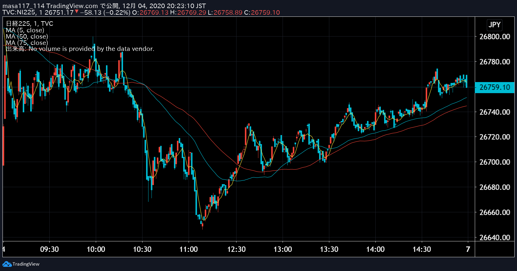Click the publisher name masa117_114
Screen dimensions: 517x271
24,6
